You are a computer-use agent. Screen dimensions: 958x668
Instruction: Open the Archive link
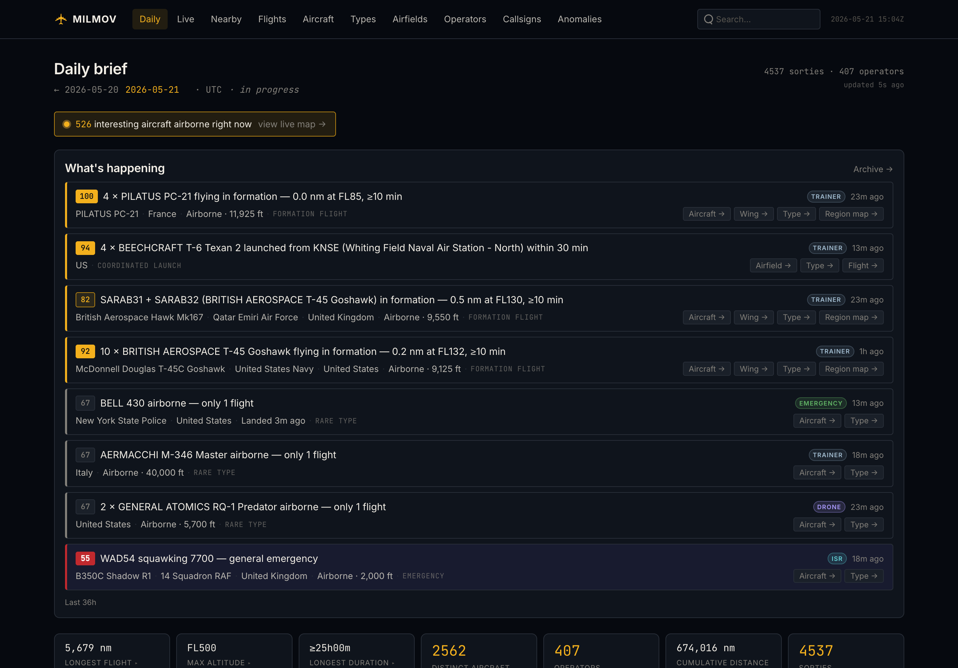click(x=872, y=169)
